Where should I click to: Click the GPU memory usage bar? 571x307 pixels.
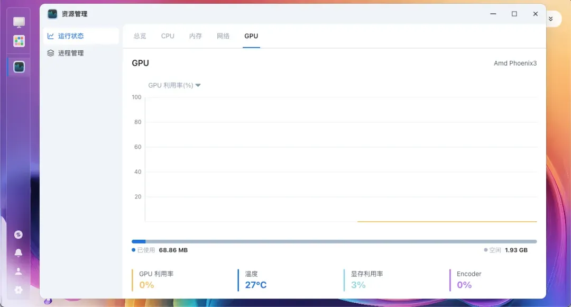(334, 241)
